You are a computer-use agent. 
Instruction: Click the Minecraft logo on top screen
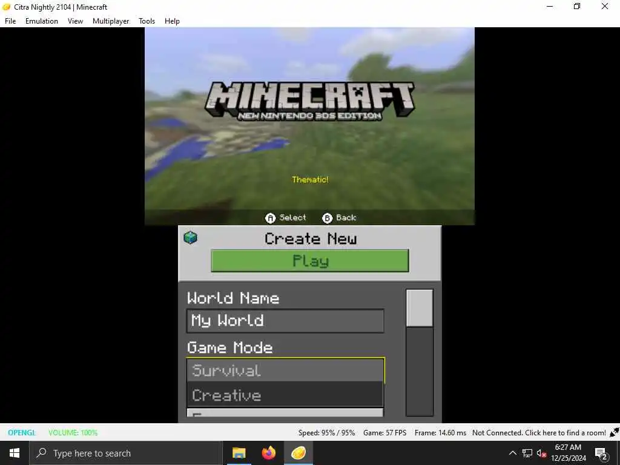click(310, 101)
